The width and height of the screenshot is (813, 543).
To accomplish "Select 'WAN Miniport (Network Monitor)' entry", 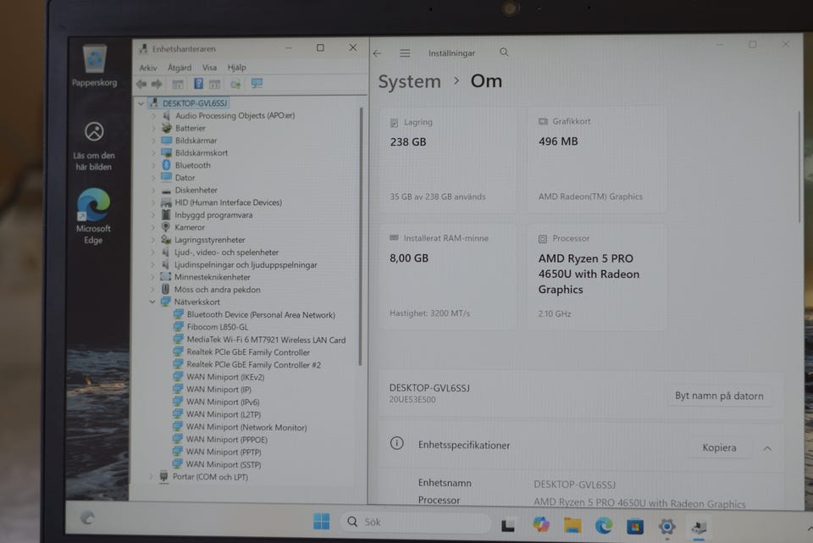I will coord(246,427).
